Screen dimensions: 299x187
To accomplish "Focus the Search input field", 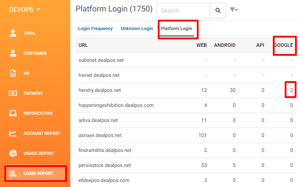I will tap(183, 10).
